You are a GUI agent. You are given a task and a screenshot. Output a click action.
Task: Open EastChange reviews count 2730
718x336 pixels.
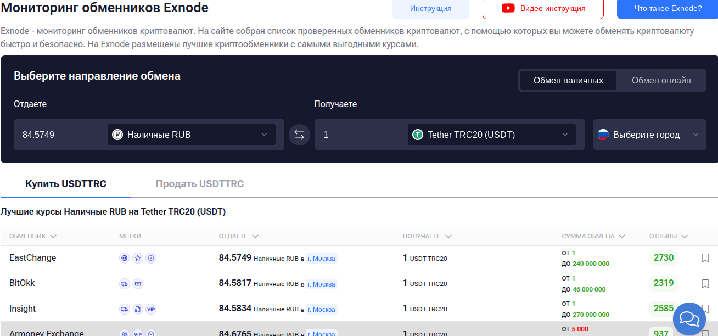(664, 258)
